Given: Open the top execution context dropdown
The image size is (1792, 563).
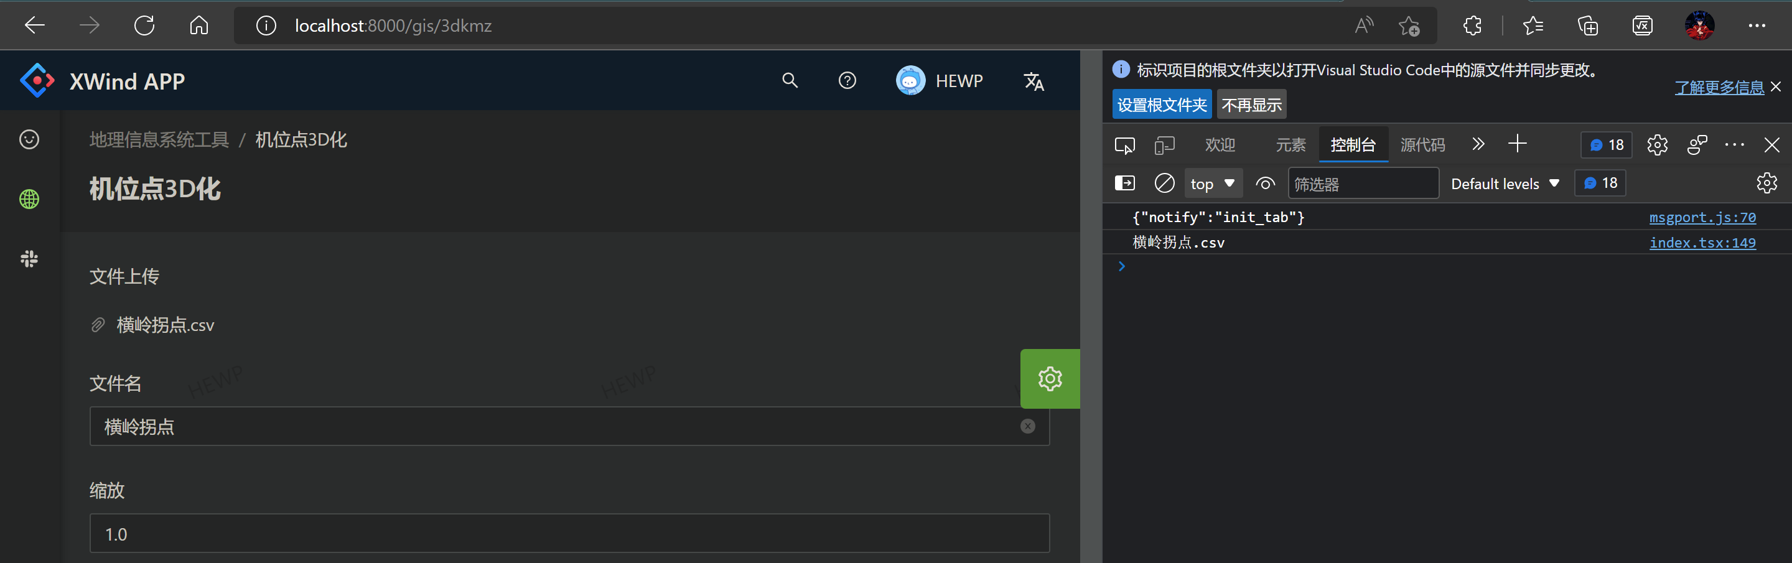Looking at the screenshot, I should (x=1213, y=183).
